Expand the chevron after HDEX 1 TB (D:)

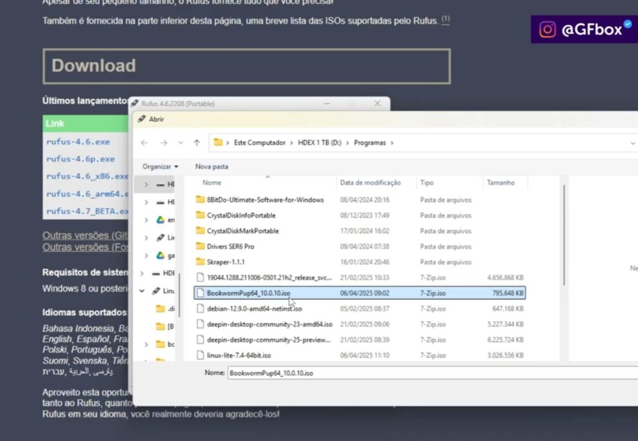point(348,143)
